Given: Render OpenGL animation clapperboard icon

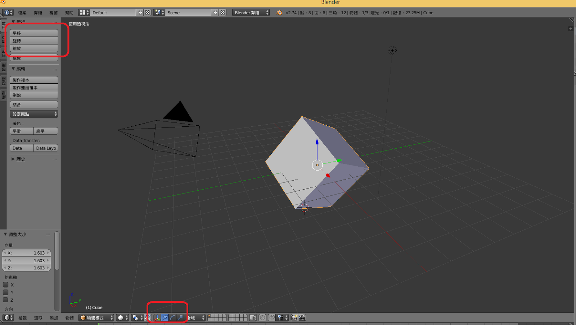Looking at the screenshot, I should [302, 318].
